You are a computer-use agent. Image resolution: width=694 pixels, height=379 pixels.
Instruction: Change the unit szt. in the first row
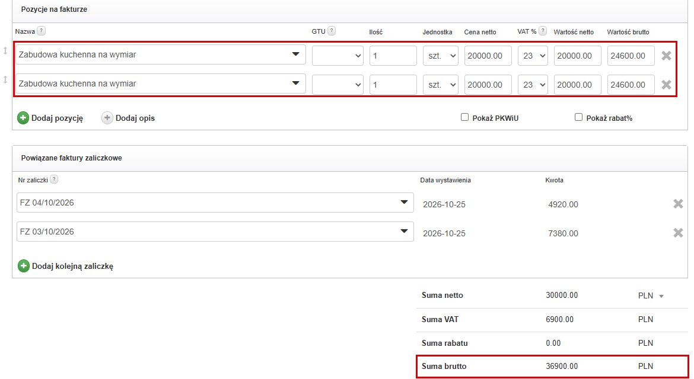440,56
